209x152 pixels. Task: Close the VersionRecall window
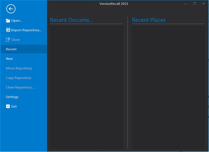point(203,3)
